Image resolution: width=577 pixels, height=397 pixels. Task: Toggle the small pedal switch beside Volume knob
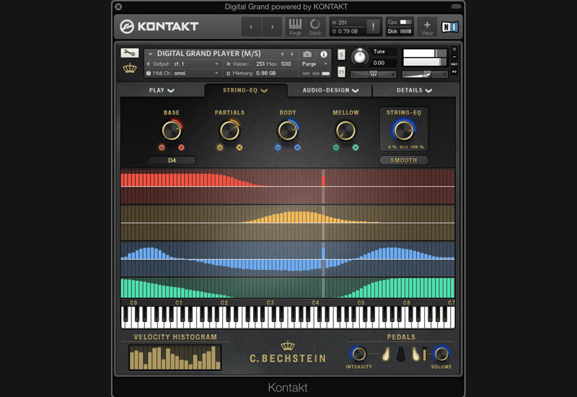pyautogui.click(x=424, y=354)
